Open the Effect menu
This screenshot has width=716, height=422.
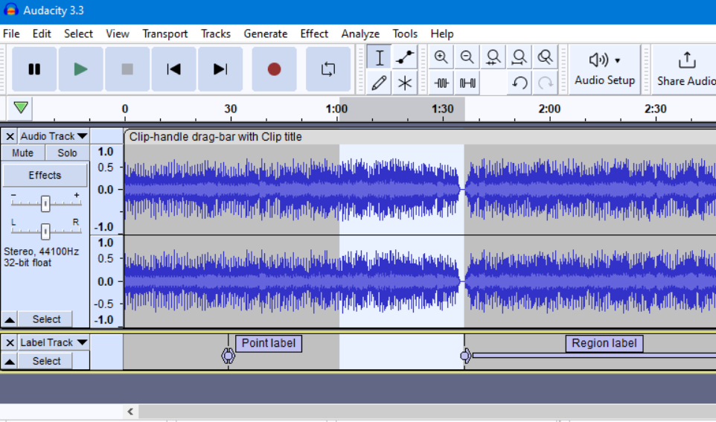click(x=314, y=33)
